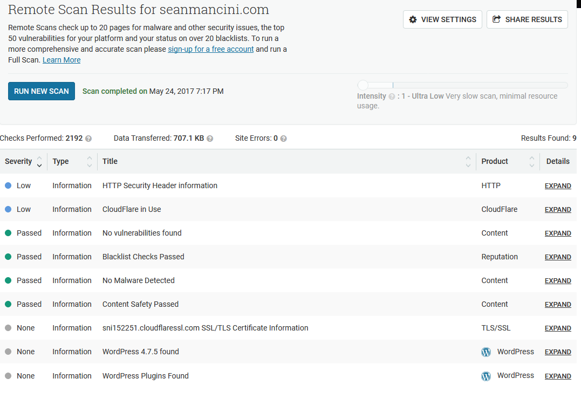Open the help icon next to Checks Performed
This screenshot has height=399, width=581.
point(89,138)
